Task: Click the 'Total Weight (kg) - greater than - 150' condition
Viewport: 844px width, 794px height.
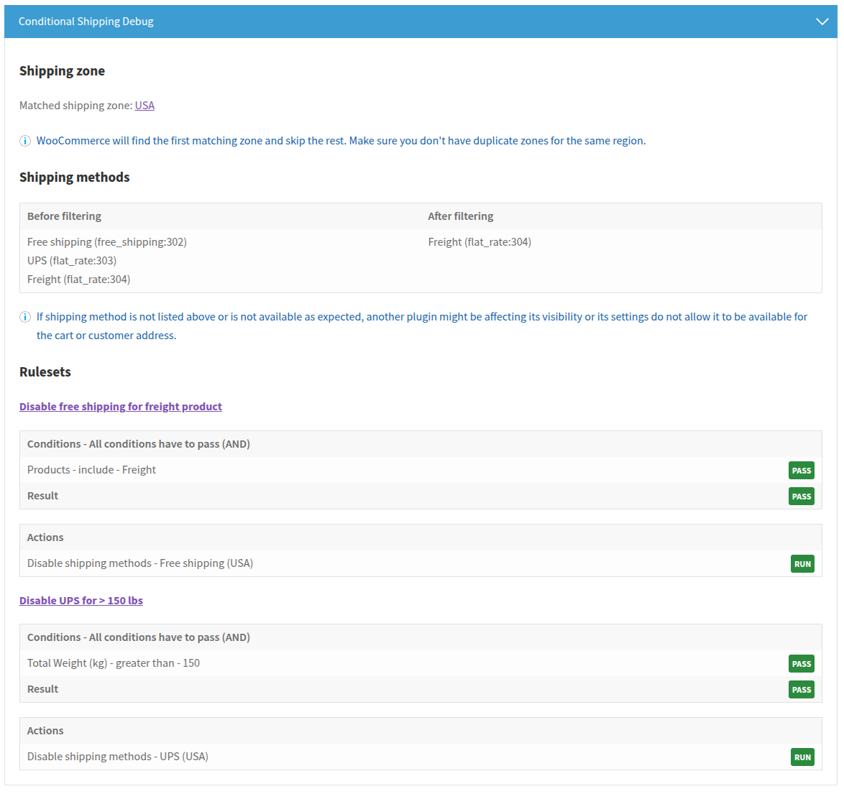Action: (114, 663)
